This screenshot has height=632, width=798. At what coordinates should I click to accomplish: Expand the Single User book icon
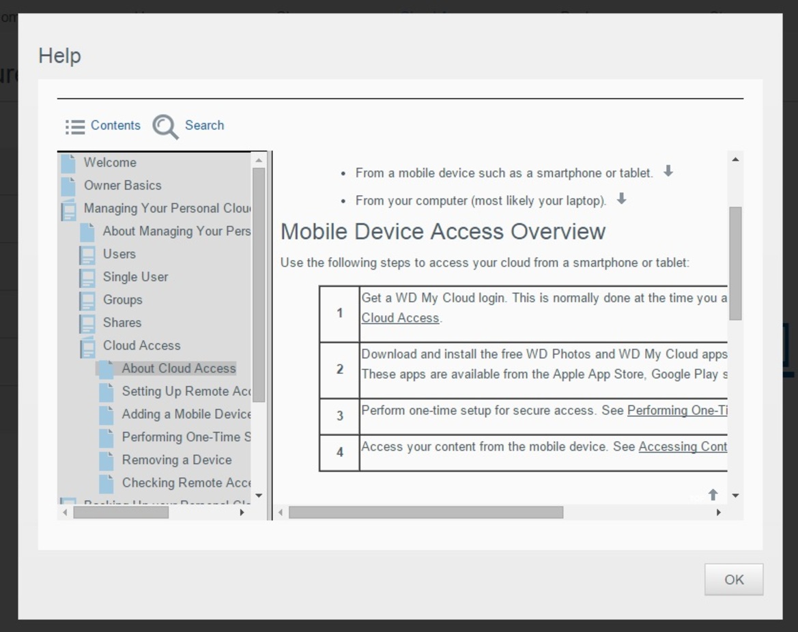click(87, 277)
